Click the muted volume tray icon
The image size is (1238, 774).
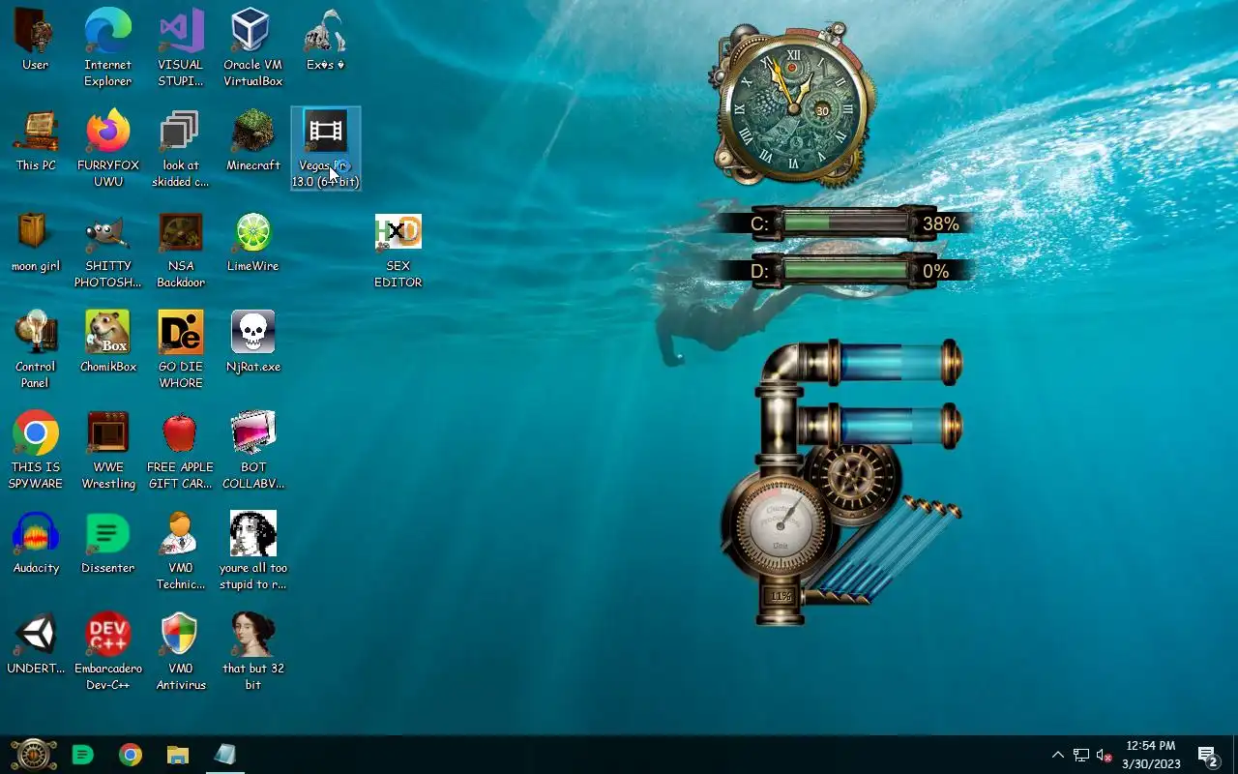[1104, 755]
